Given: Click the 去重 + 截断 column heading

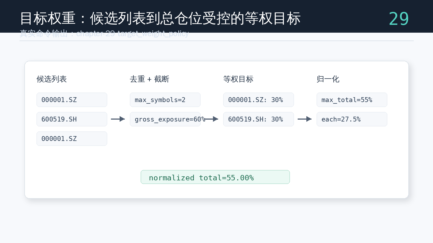Looking at the screenshot, I should coord(150,79).
